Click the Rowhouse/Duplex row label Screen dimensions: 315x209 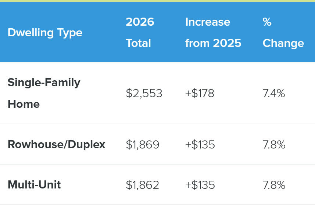(x=56, y=144)
